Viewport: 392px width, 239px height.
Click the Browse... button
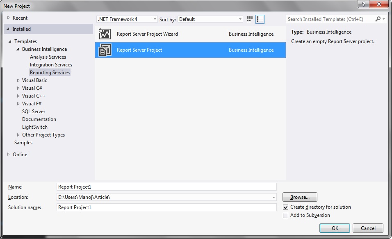pos(300,197)
